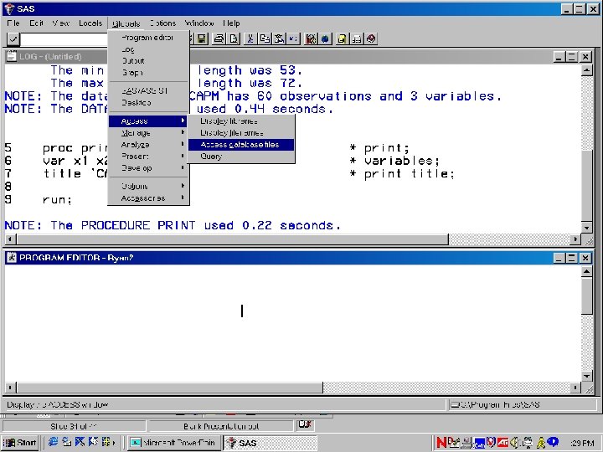The width and height of the screenshot is (603, 452).
Task: Expand the Accessories submenu
Action: point(148,198)
